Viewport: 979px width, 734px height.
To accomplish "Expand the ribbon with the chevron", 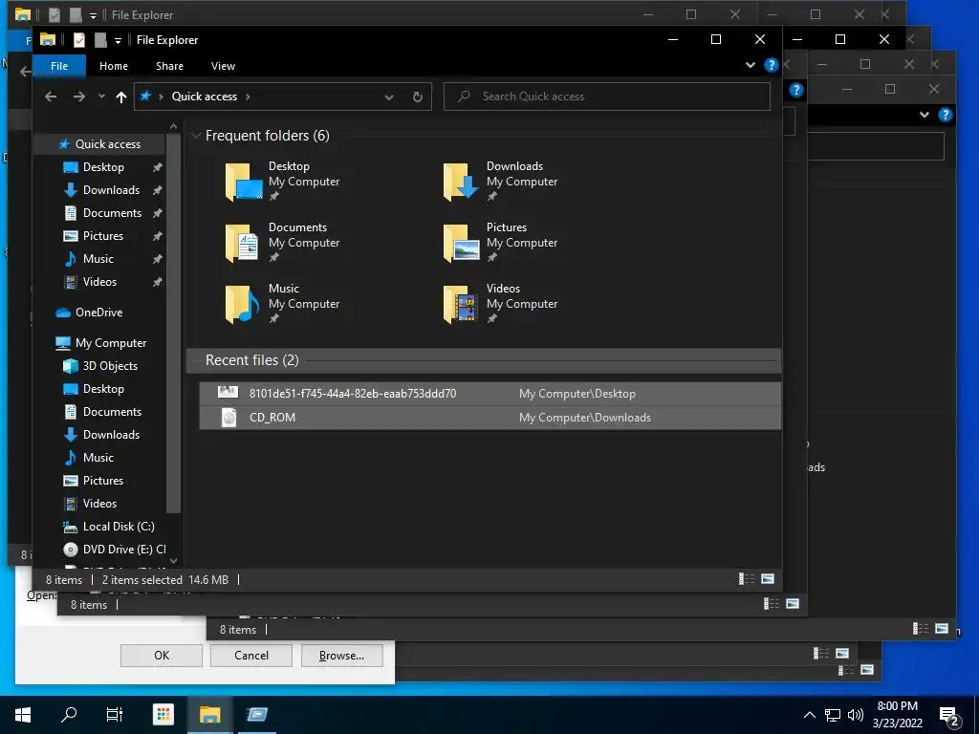I will click(x=751, y=65).
